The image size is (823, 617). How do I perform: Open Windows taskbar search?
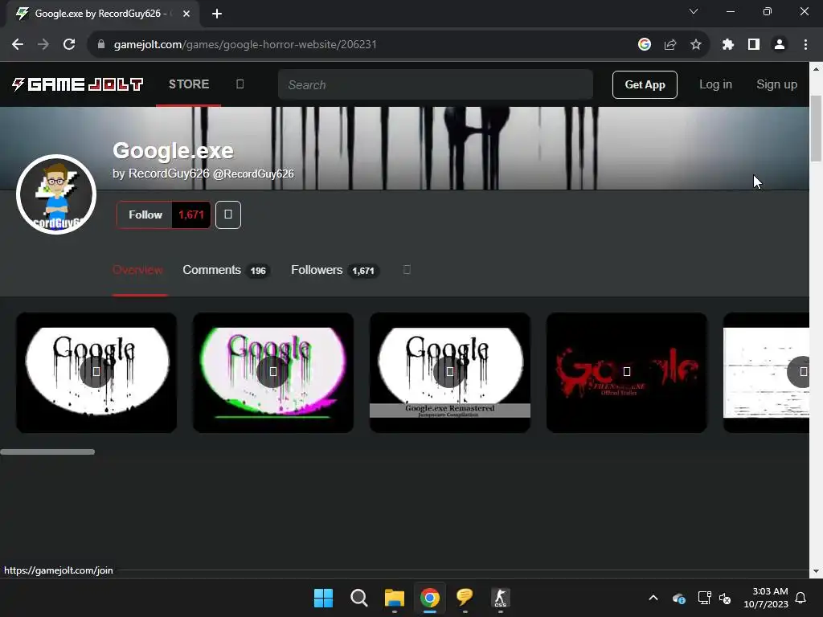click(359, 598)
